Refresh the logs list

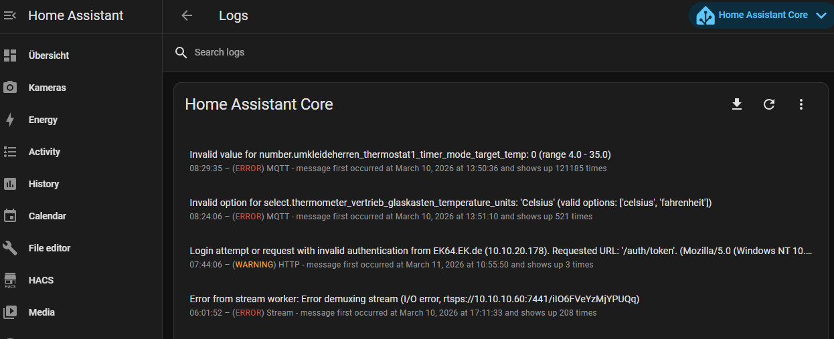(769, 104)
